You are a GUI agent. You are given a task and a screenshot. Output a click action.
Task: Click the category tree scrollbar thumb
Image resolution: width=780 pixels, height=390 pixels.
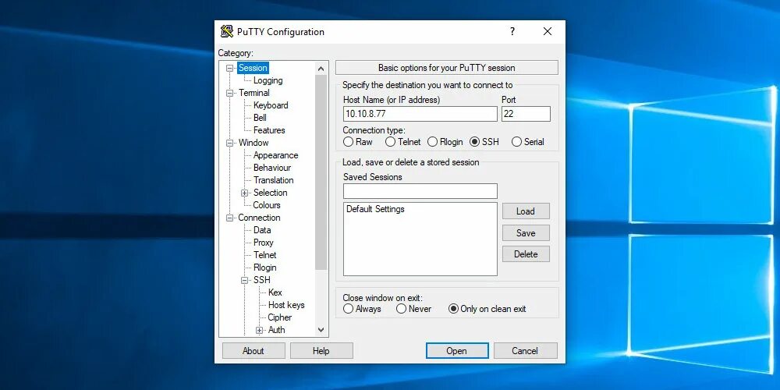coord(321,172)
